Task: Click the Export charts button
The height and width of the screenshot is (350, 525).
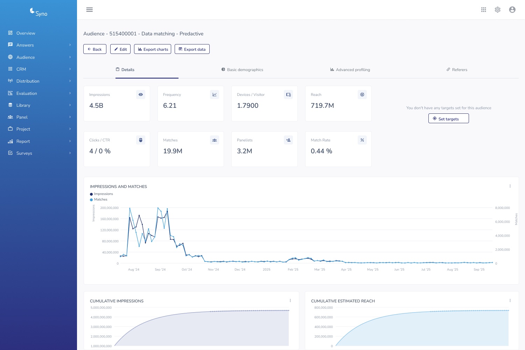Action: pyautogui.click(x=153, y=49)
